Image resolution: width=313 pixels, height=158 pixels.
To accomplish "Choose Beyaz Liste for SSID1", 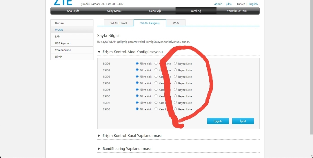I will (175, 63).
